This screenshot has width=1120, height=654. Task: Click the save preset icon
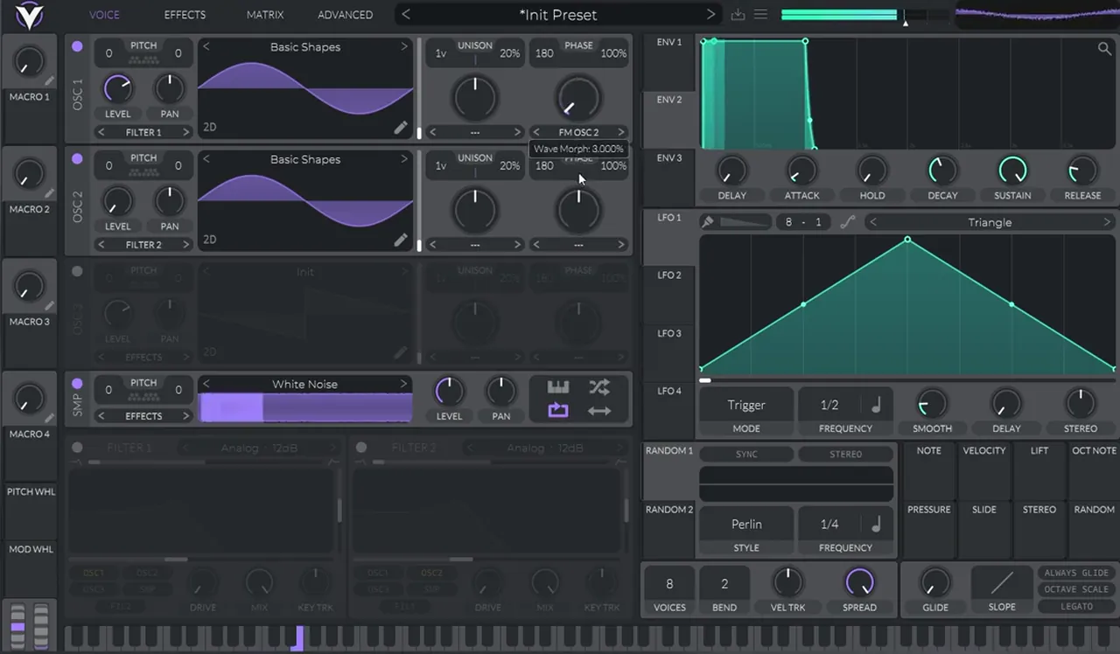(738, 15)
